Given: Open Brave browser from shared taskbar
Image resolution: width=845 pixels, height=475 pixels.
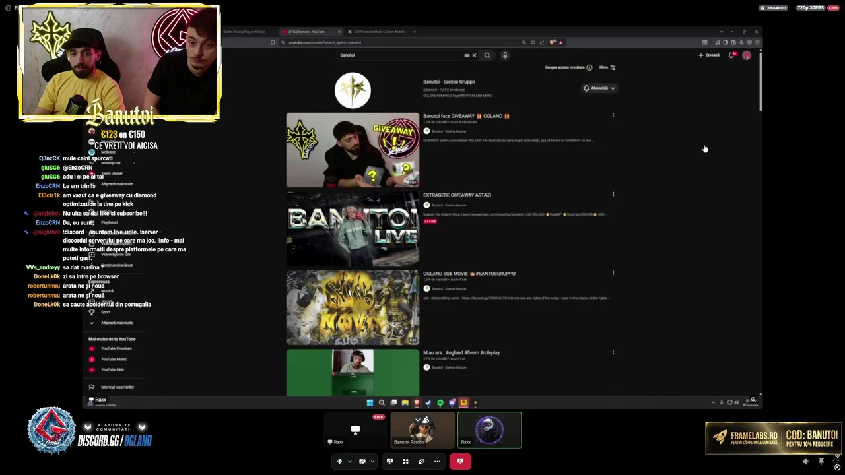Looking at the screenshot, I should [417, 402].
